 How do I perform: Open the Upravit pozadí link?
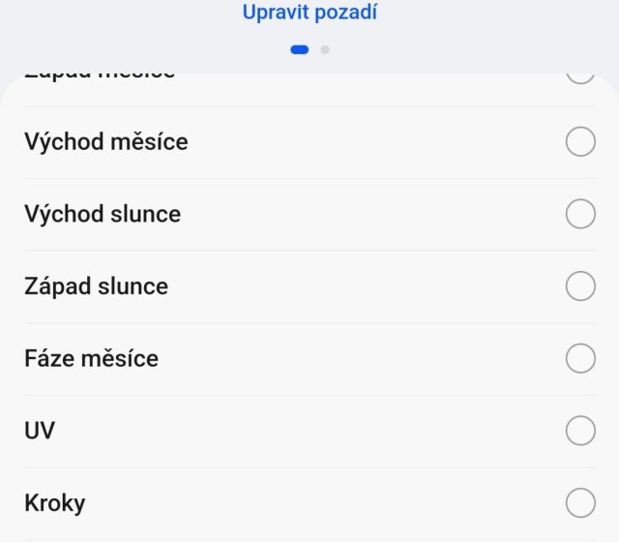309,13
